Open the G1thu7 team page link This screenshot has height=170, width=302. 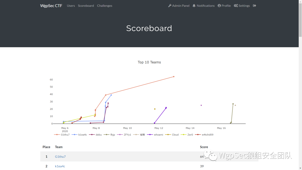pyautogui.click(x=60, y=157)
